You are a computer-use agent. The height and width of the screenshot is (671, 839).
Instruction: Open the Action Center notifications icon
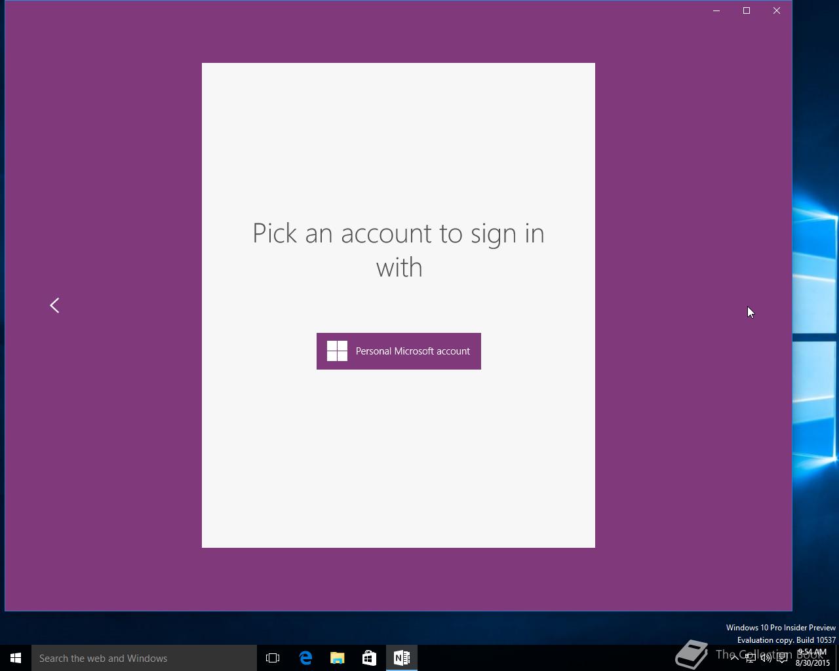782,658
